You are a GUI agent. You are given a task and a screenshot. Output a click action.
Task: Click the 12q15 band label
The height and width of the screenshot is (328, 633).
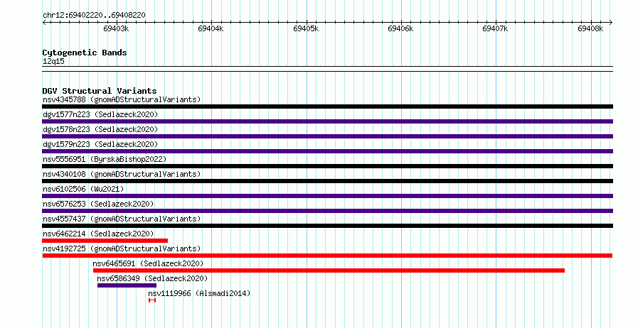point(53,61)
